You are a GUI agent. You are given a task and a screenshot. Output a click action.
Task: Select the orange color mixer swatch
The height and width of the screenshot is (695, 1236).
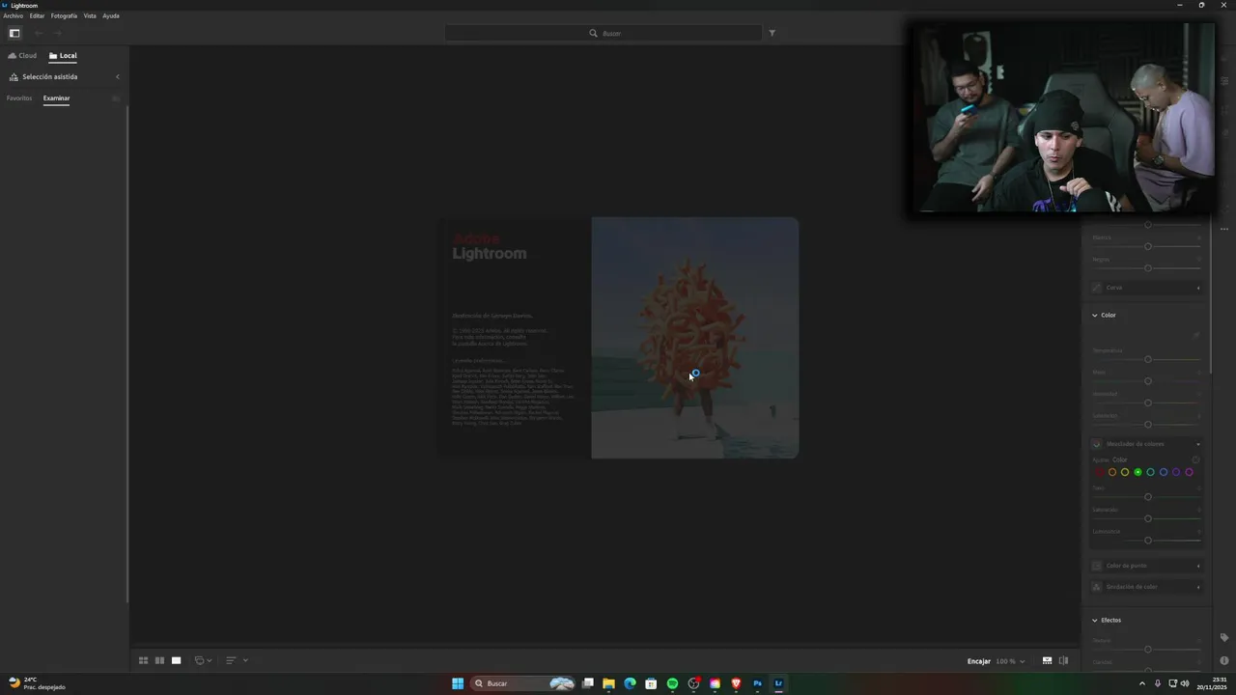(x=1112, y=472)
